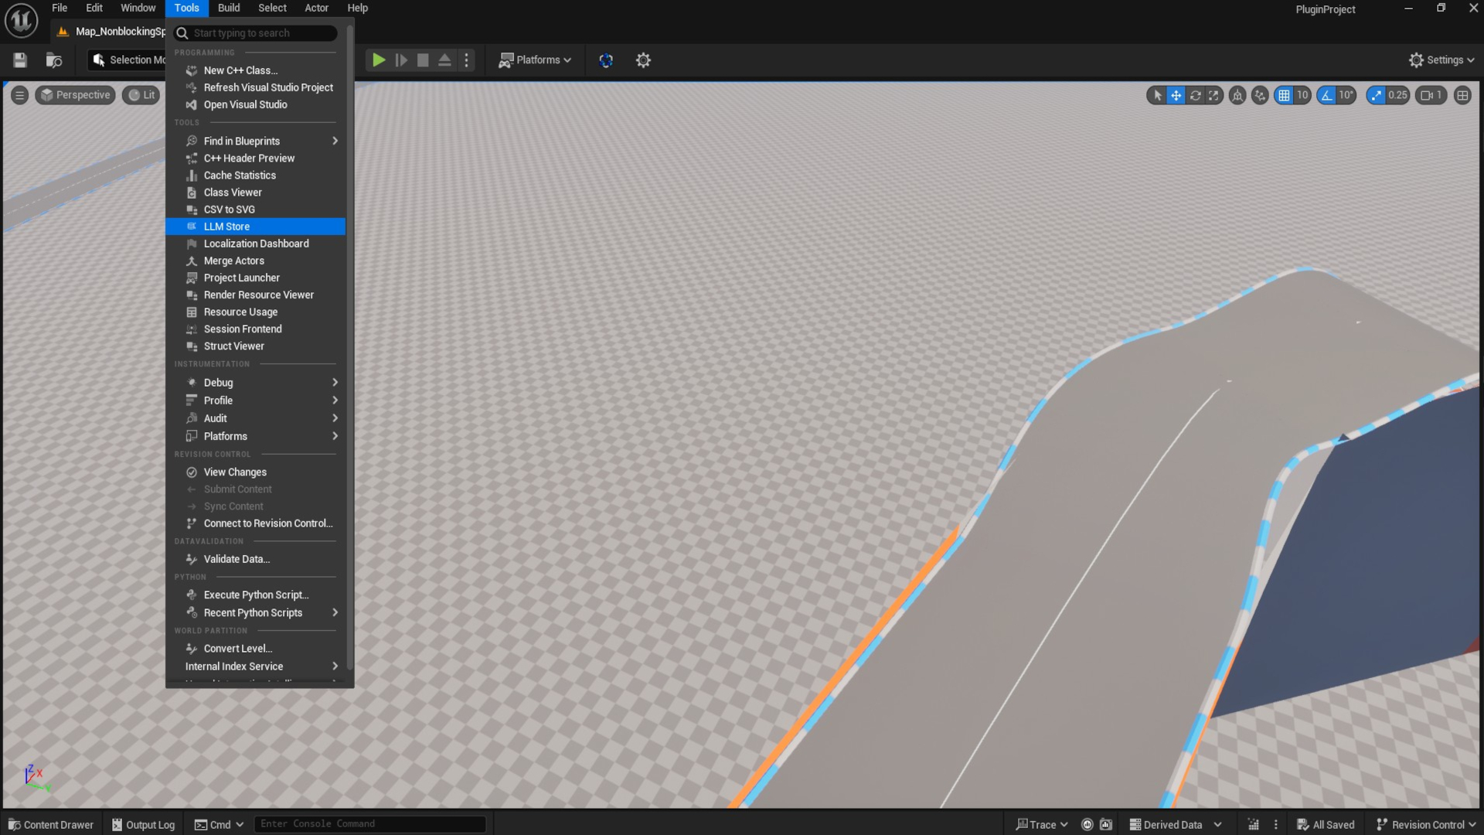Viewport: 1484px width, 835px height.
Task: Click the world/local coordinate system icon
Action: coord(1237,95)
